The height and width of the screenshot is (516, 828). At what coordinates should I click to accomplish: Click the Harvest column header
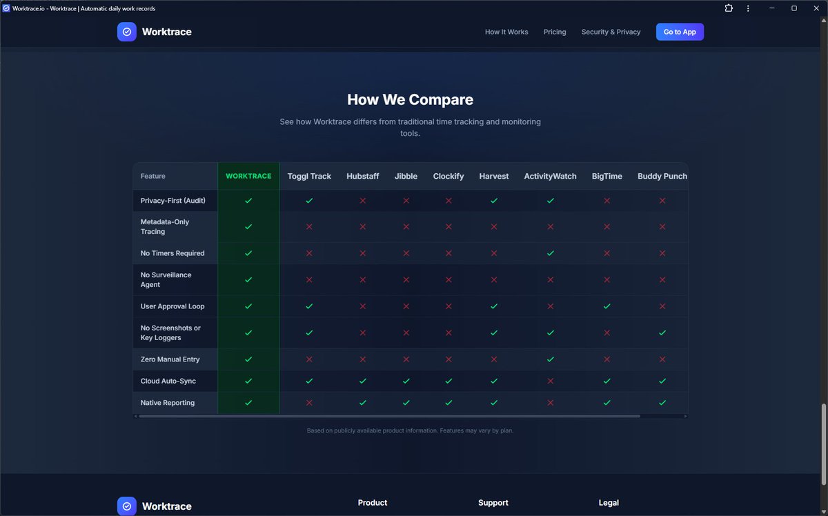(x=494, y=176)
